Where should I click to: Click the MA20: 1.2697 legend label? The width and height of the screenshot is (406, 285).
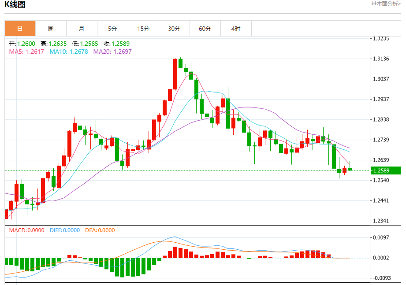(x=112, y=52)
